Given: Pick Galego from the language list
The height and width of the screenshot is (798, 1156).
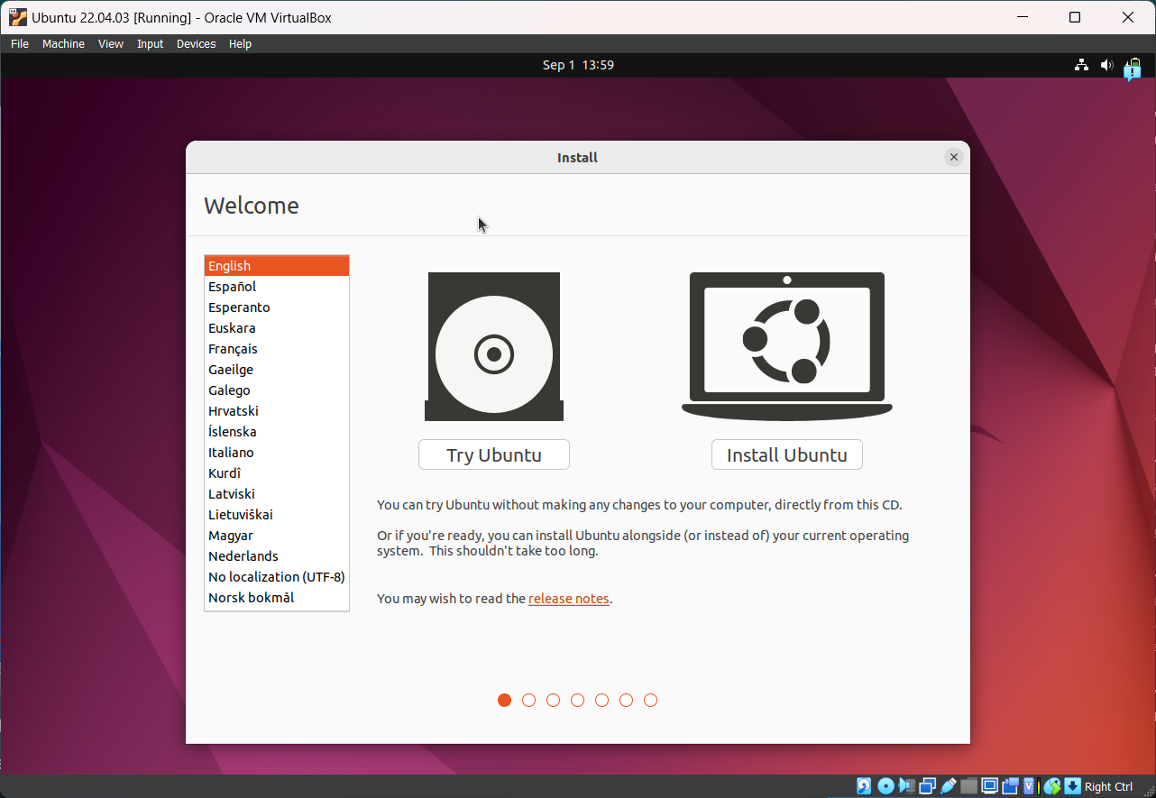Looking at the screenshot, I should coord(277,390).
